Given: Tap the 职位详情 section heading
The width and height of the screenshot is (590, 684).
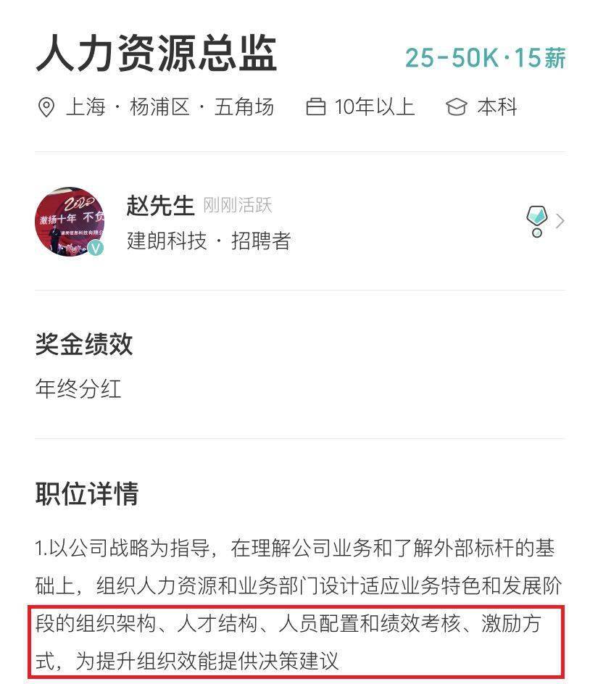Looking at the screenshot, I should (x=87, y=494).
